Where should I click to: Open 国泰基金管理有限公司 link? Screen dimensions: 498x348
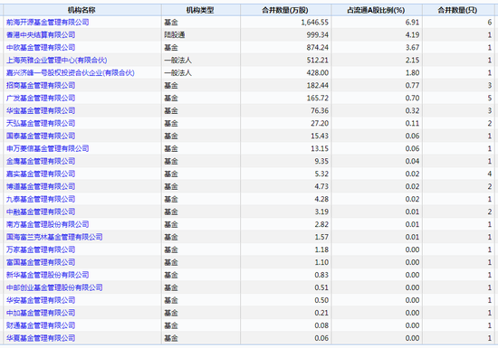click(41, 136)
